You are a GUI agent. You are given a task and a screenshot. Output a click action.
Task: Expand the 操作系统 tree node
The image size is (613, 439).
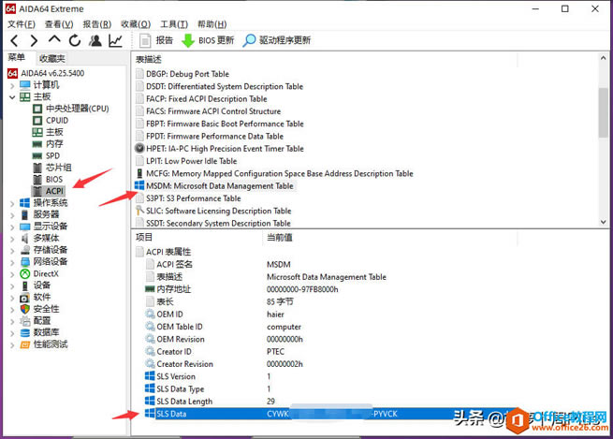click(x=12, y=203)
